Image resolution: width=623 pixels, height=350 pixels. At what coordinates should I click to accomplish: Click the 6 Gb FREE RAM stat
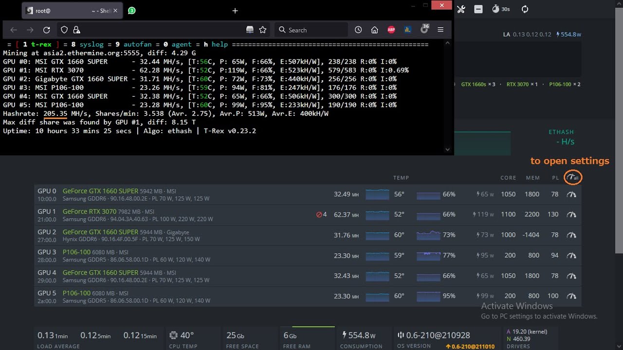click(x=297, y=339)
